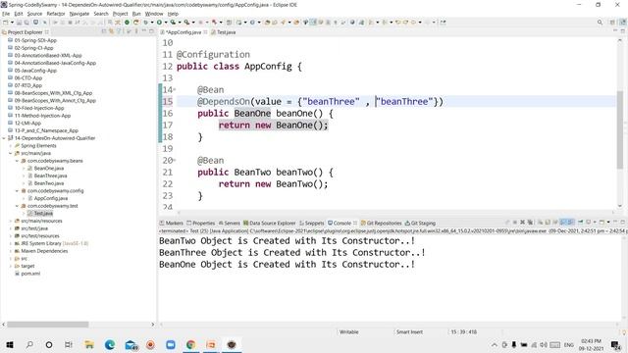628x353 pixels.
Task: Open the Project menu
Action: 120,14
